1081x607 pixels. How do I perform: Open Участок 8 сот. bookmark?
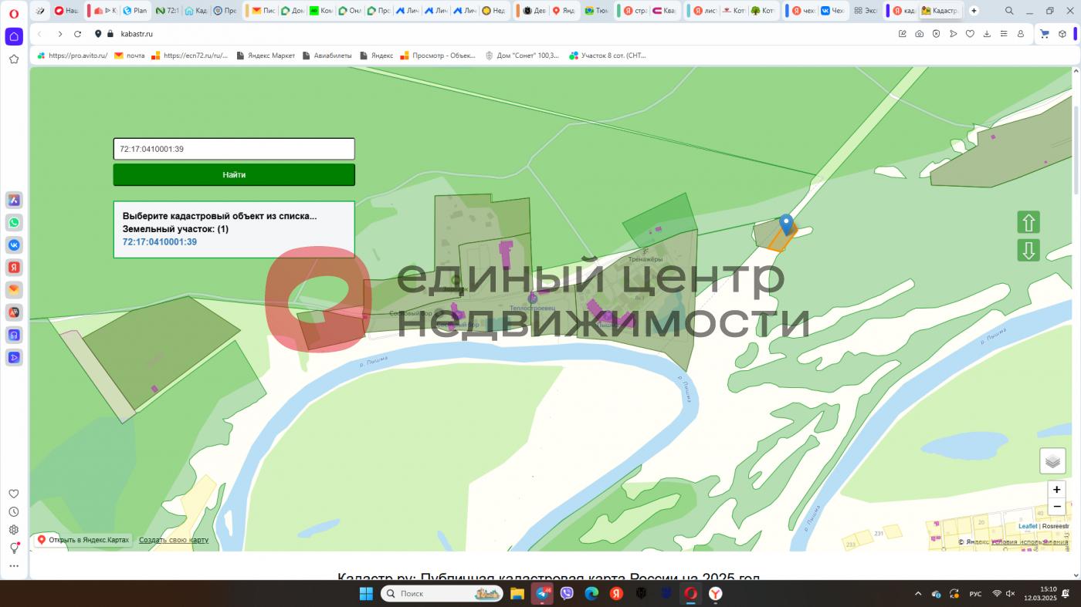[x=608, y=56]
